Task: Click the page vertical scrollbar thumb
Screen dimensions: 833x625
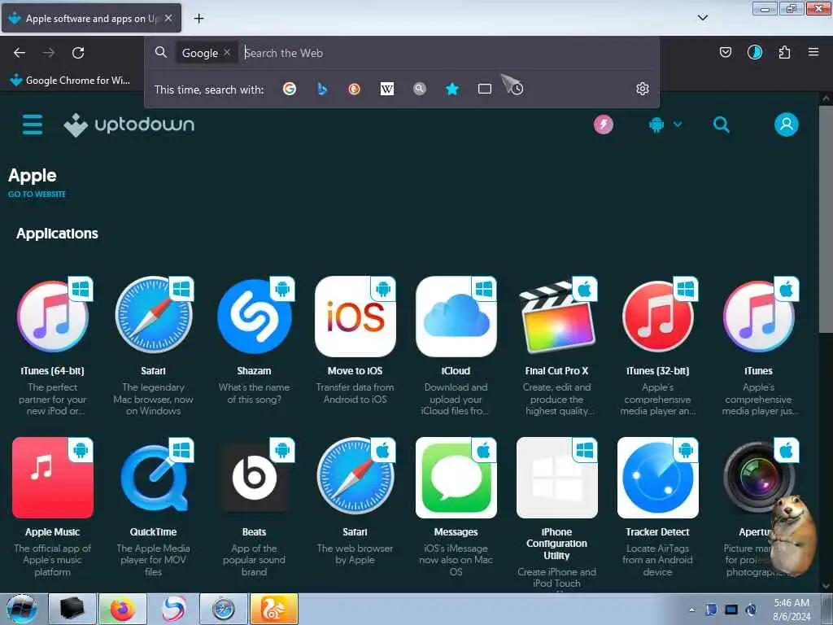Action: click(826, 219)
